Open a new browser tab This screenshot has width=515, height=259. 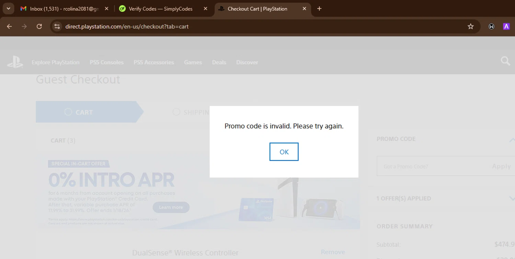point(319,9)
